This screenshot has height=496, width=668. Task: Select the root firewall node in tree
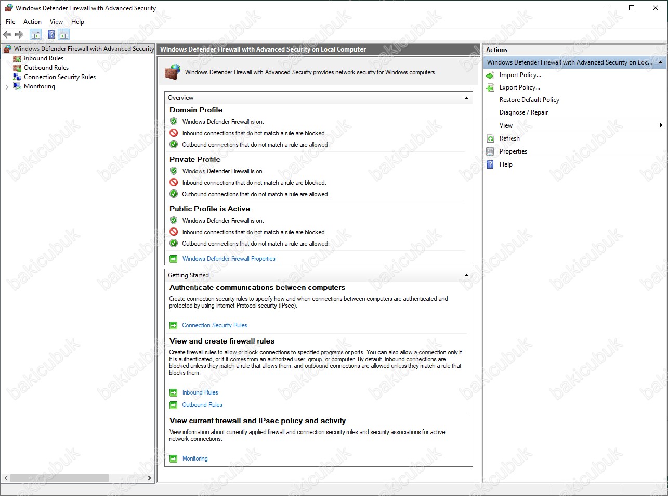coord(84,49)
